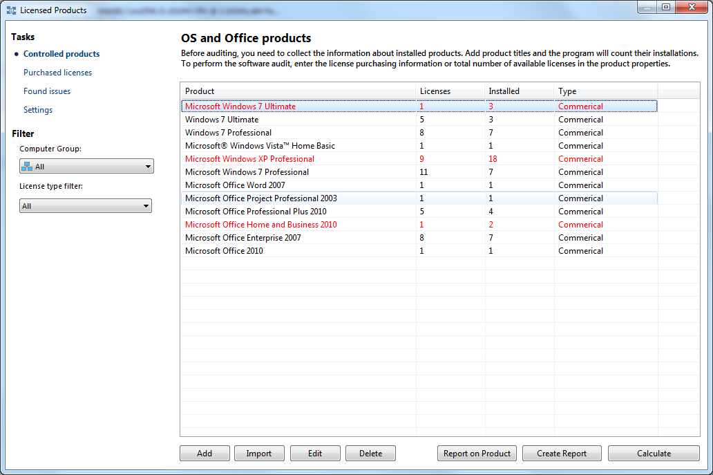The width and height of the screenshot is (713, 475).
Task: Click the Create Report button
Action: [562, 454]
